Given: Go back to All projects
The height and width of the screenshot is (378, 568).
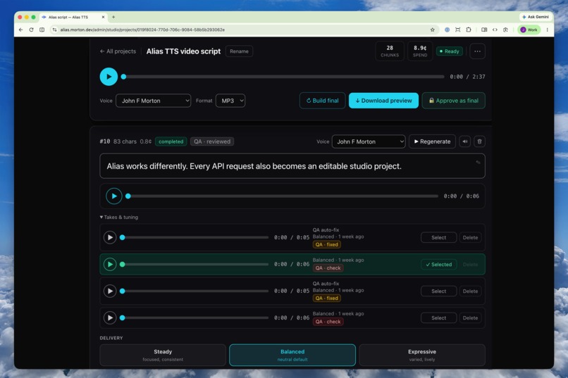Looking at the screenshot, I should 118,51.
